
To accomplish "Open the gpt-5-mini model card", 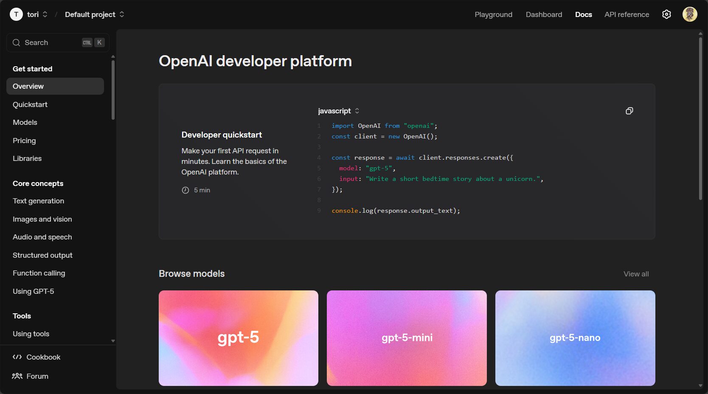I will coord(407,338).
